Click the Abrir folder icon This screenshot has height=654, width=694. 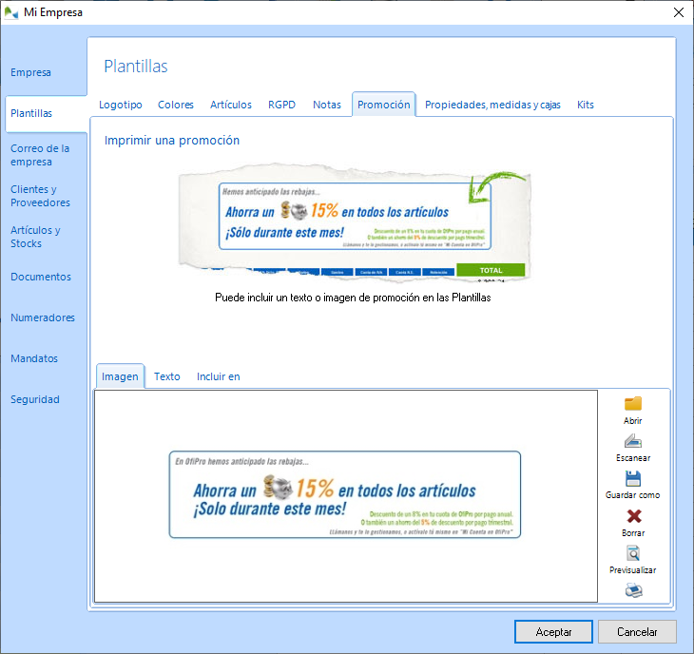(632, 404)
